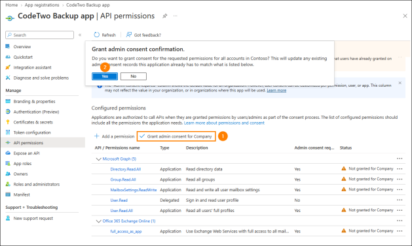Pin the page with the pin icon

(165, 16)
